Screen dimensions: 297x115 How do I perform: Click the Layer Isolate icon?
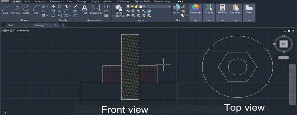pos(133,11)
